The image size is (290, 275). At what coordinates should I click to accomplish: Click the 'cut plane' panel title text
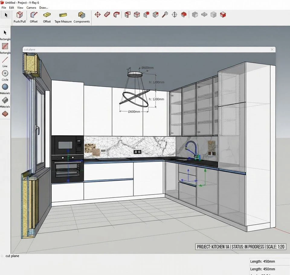pos(29,49)
